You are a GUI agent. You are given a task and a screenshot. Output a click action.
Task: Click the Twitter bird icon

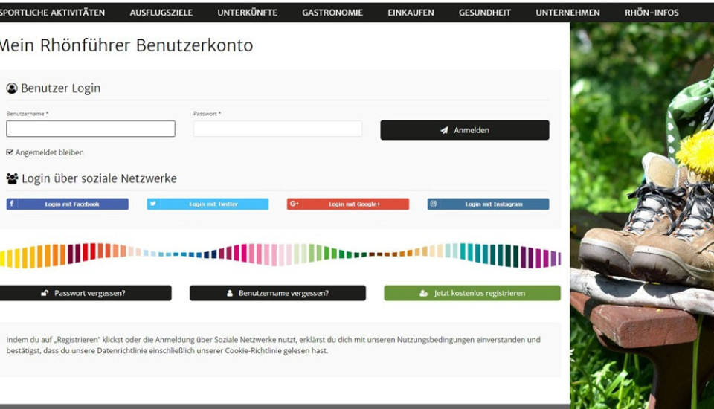click(153, 204)
